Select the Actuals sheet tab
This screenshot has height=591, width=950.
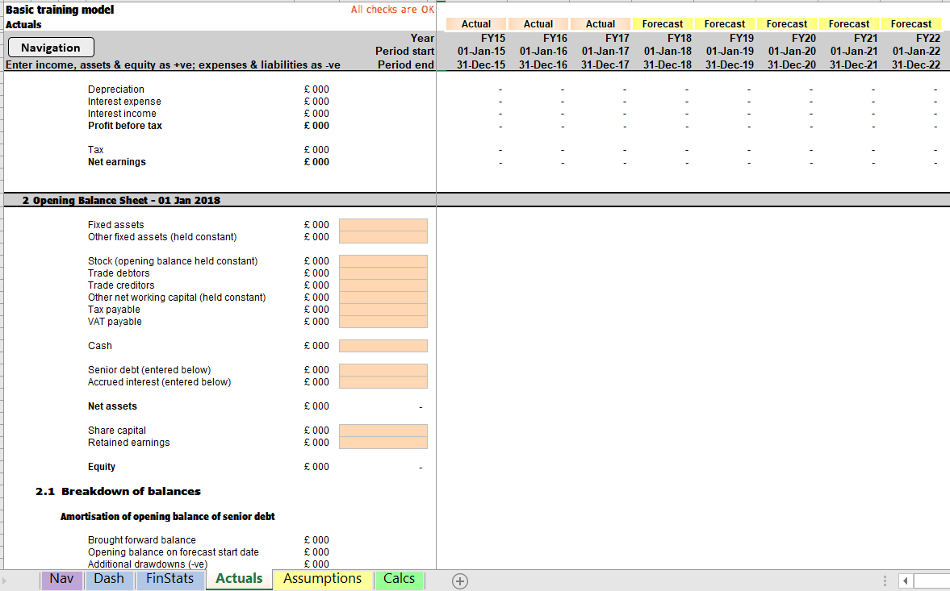[x=239, y=580]
